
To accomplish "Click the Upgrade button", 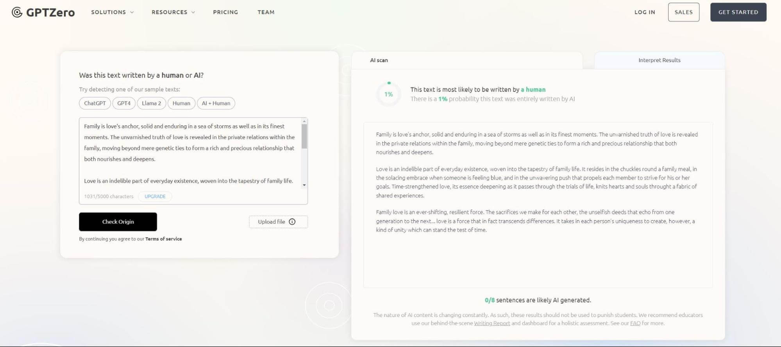I will point(155,196).
